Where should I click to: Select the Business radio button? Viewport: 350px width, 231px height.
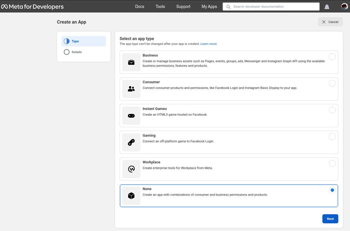click(x=332, y=57)
